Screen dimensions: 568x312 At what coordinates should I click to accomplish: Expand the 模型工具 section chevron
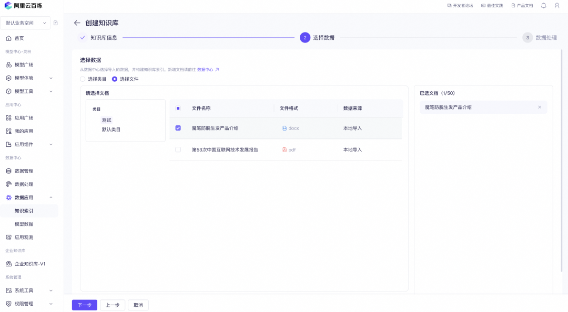pyautogui.click(x=50, y=92)
